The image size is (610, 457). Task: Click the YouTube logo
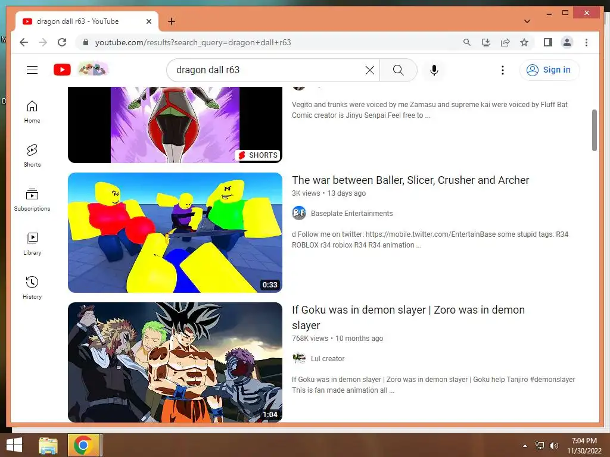(x=62, y=70)
